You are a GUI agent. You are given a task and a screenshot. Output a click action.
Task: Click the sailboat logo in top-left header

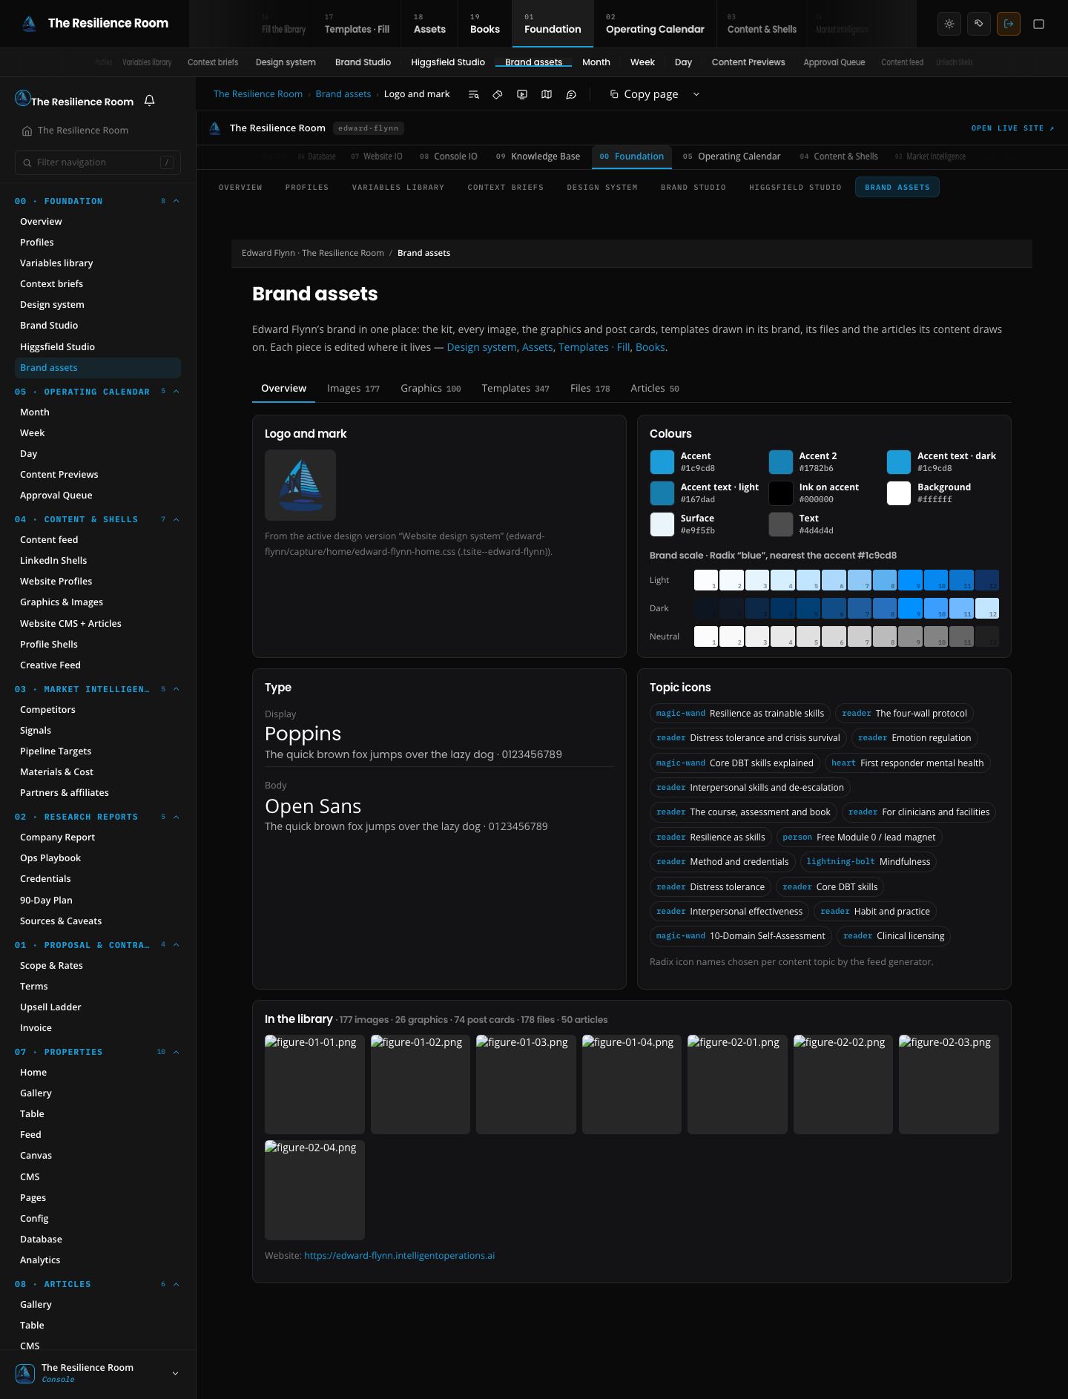[29, 24]
